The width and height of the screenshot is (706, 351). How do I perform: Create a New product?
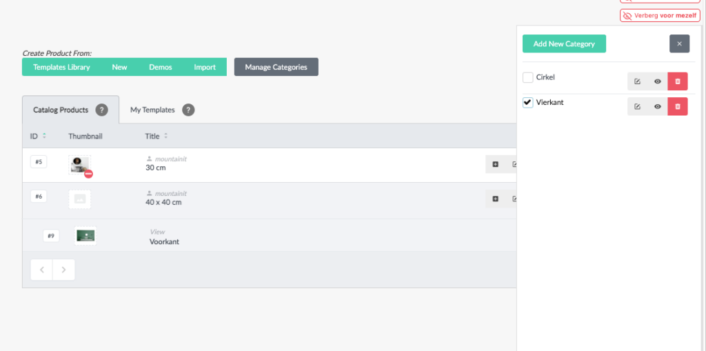(x=120, y=67)
